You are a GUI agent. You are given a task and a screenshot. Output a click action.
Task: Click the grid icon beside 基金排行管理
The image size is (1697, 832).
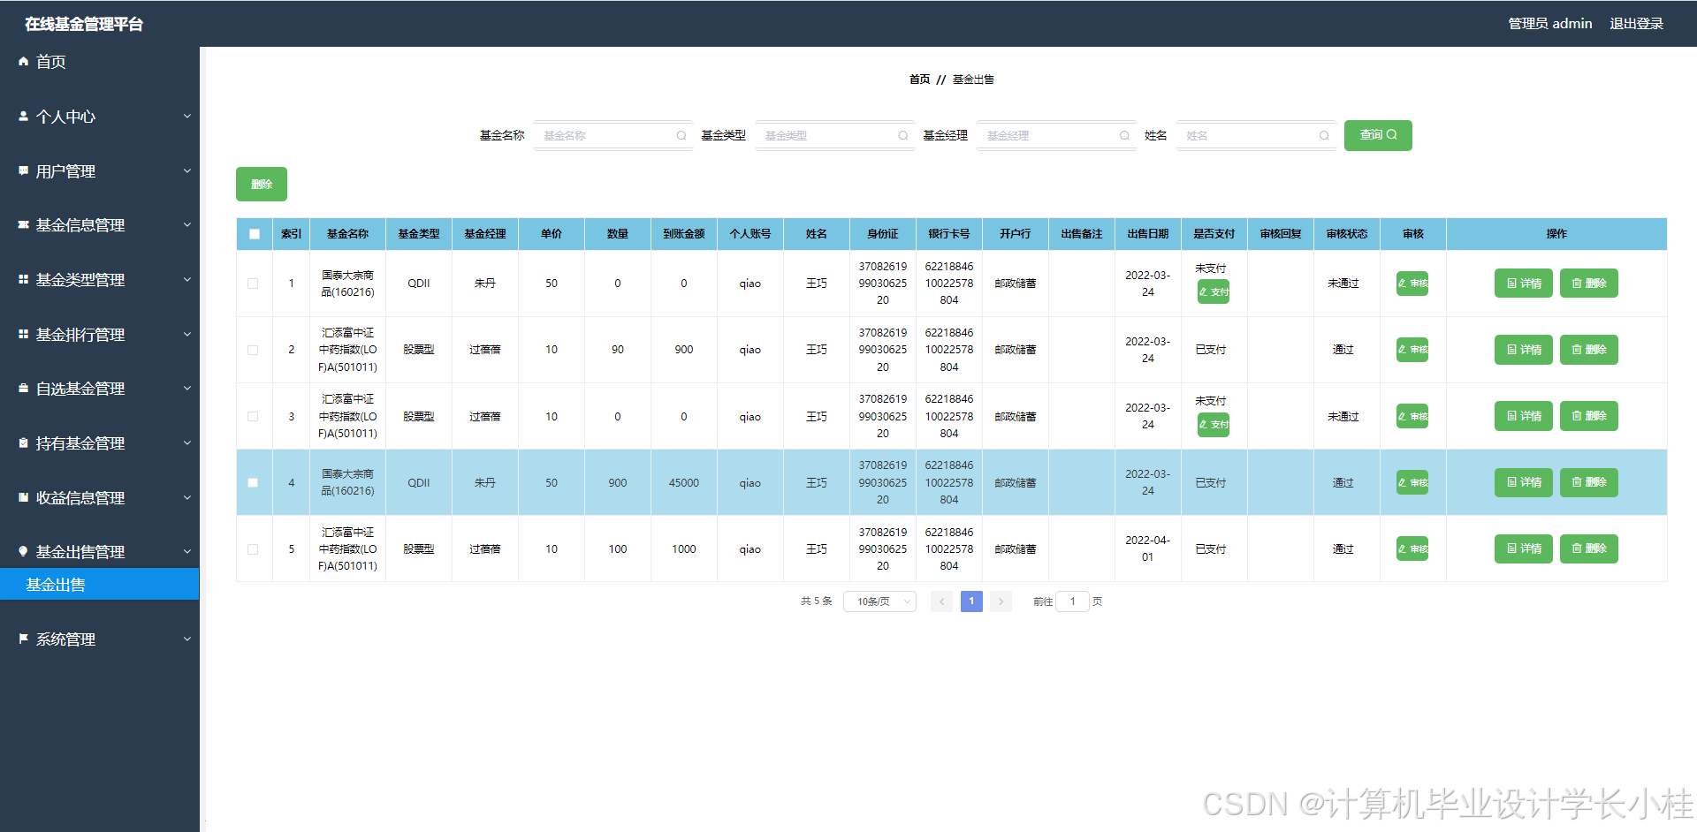coord(24,334)
